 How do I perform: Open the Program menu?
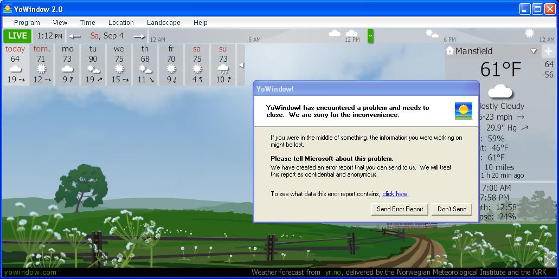point(27,22)
